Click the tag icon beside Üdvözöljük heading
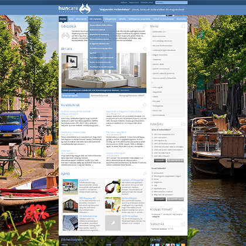Image resolution: width=246 pixels, height=246 pixels. point(144,26)
